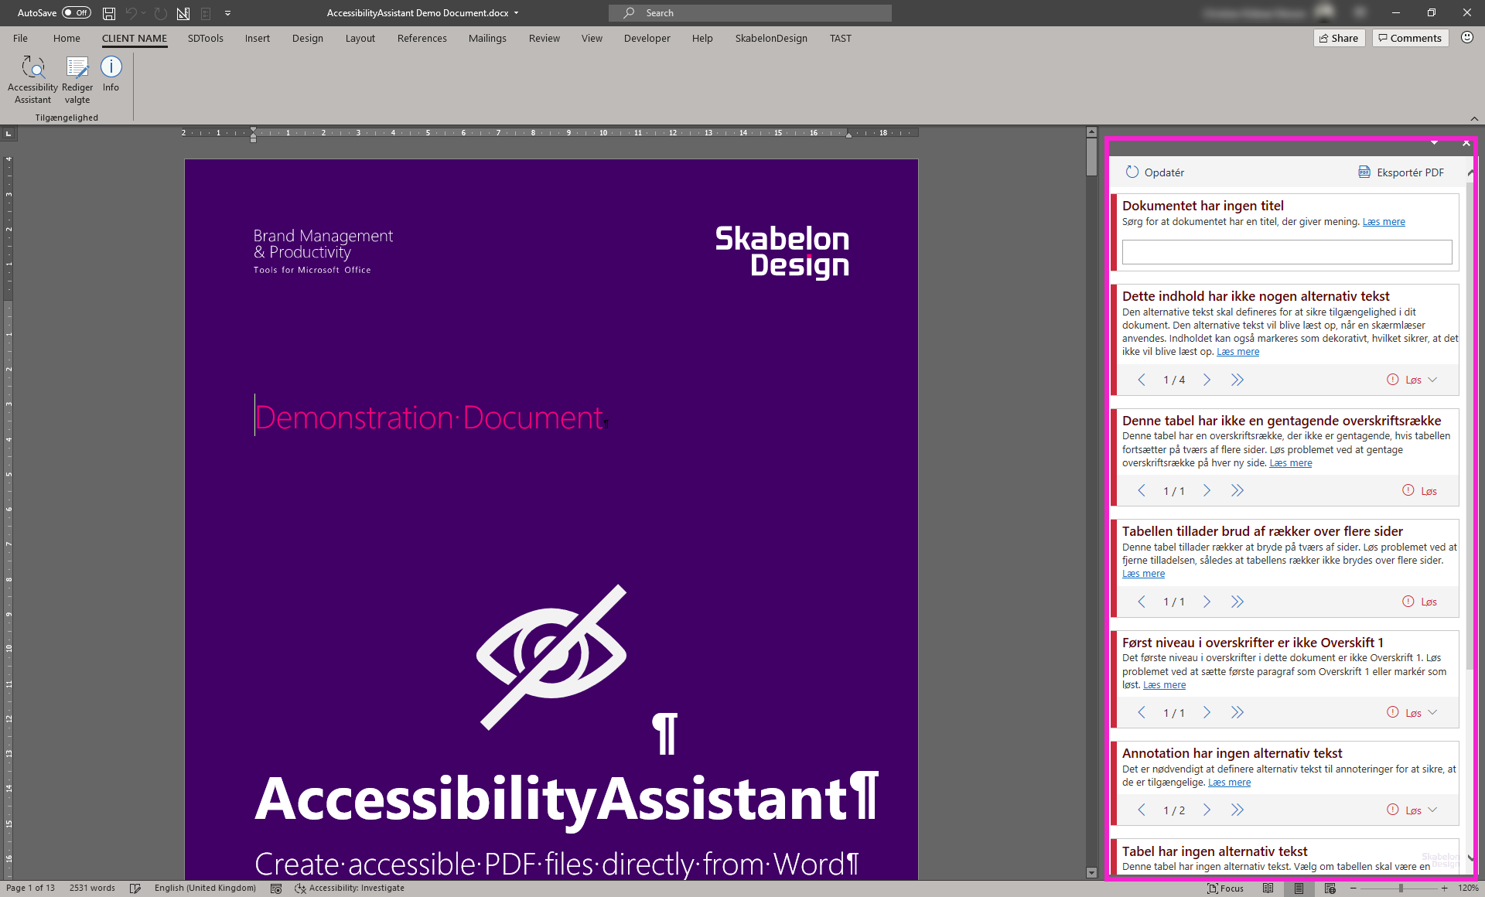Go to previous item in Annotation issue (1/2)
The width and height of the screenshot is (1485, 897).
coord(1142,810)
